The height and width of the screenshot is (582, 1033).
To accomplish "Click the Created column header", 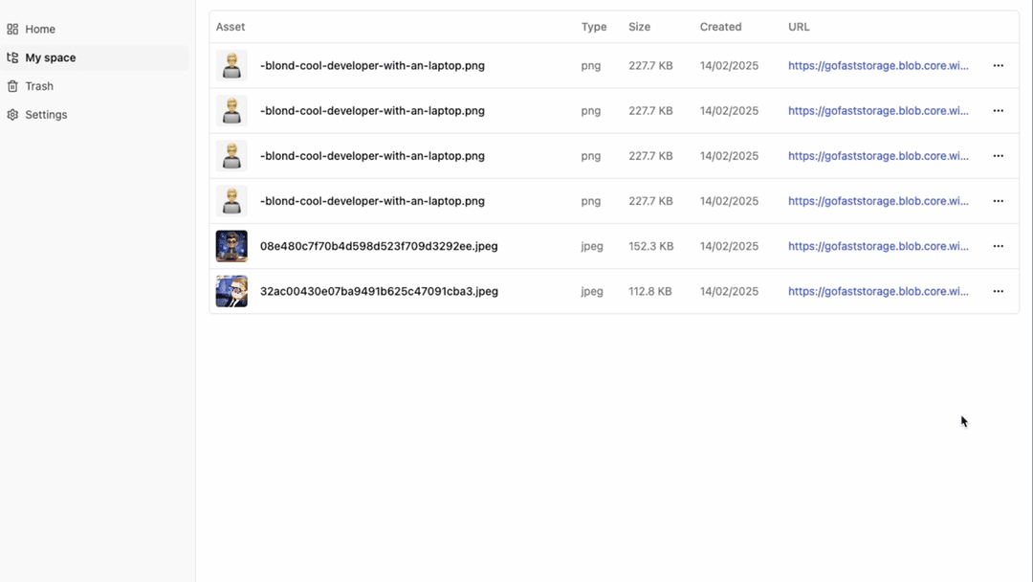I will click(x=720, y=27).
